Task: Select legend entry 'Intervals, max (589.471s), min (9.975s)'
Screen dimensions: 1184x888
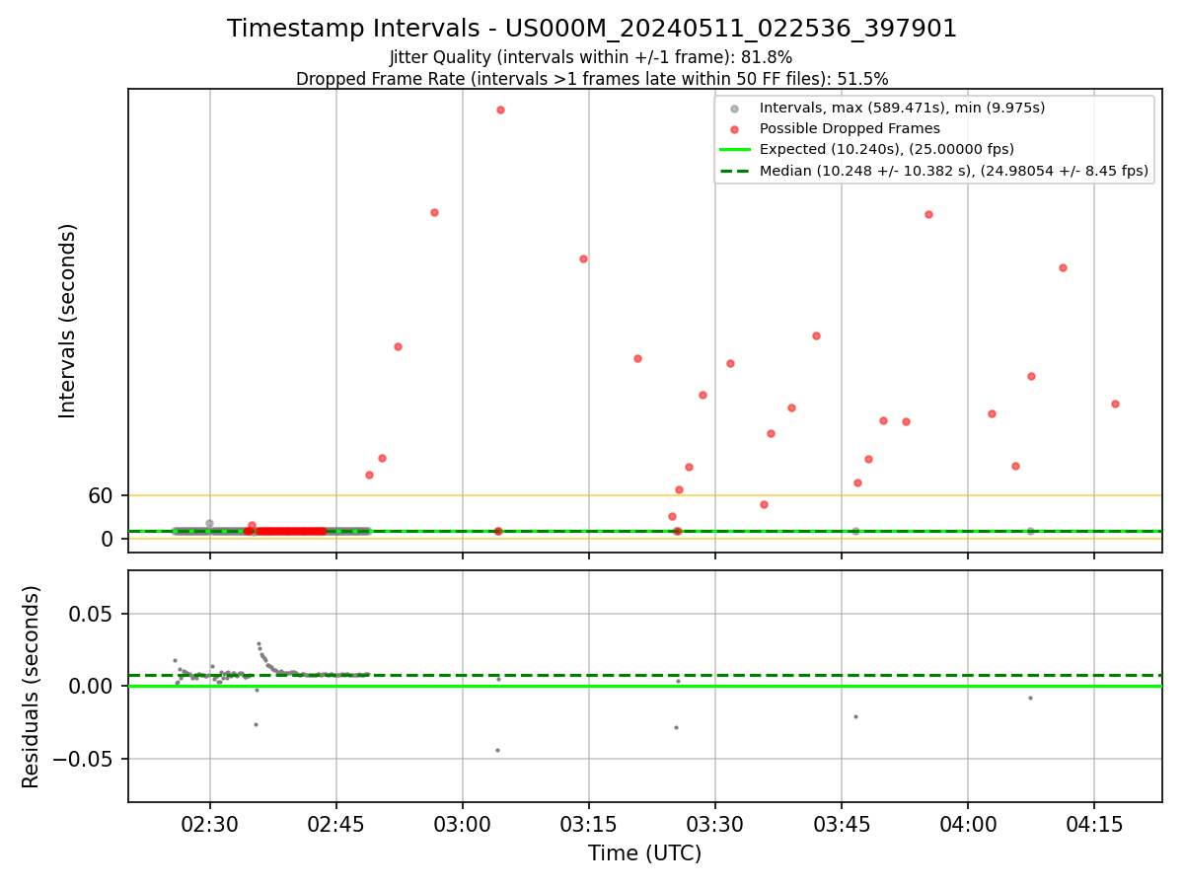Action: click(902, 107)
